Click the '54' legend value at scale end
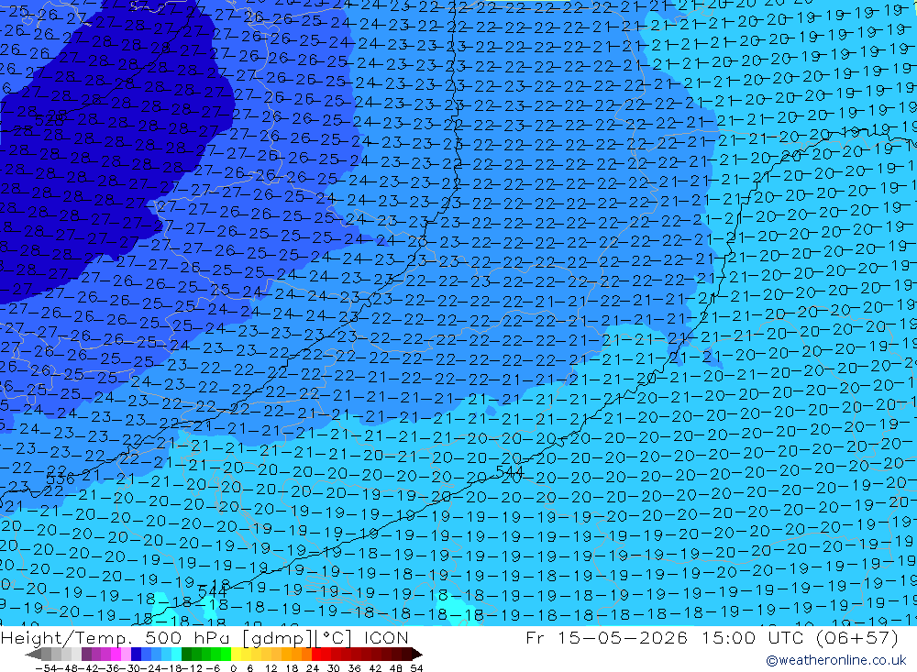This screenshot has width=917, height=672. (416, 668)
